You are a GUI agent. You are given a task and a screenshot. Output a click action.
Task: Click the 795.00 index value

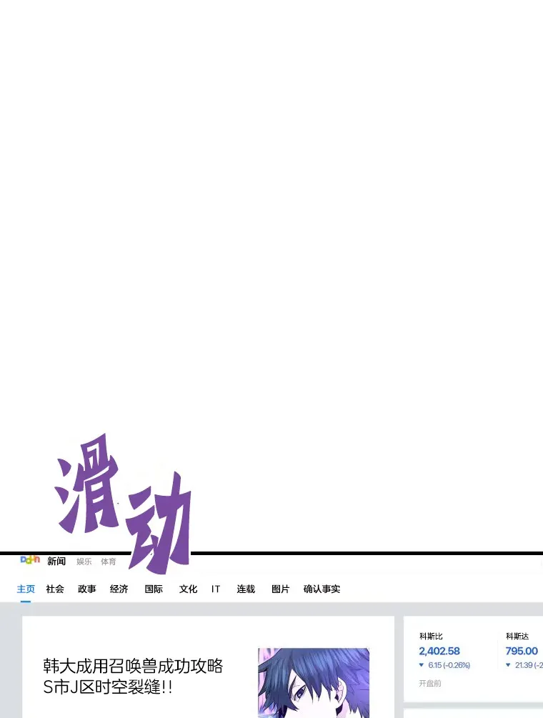(522, 651)
